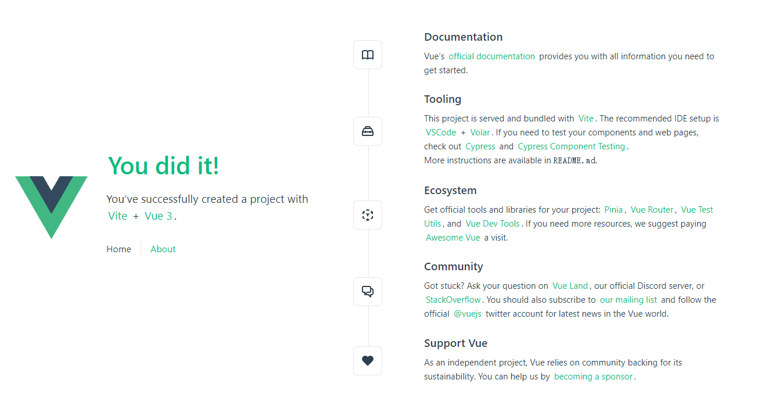Screen dimensions: 761x412
Task: Visit the Volar link
Action: [480, 132]
